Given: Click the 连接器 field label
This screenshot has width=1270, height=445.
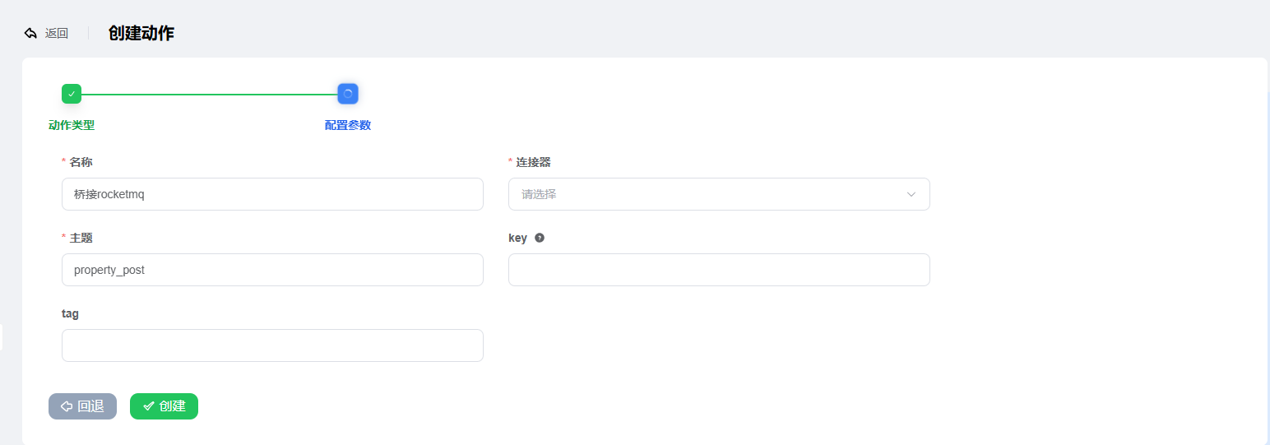Looking at the screenshot, I should click(x=533, y=162).
